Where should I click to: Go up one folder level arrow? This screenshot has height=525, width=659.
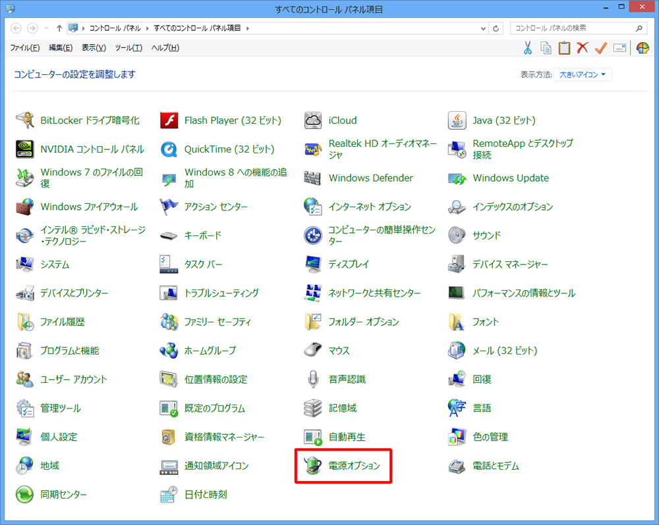tap(59, 28)
